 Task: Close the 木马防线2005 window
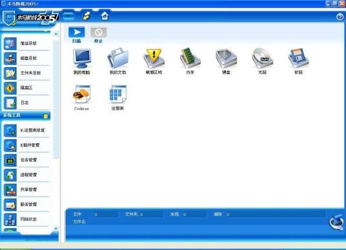(x=342, y=3)
